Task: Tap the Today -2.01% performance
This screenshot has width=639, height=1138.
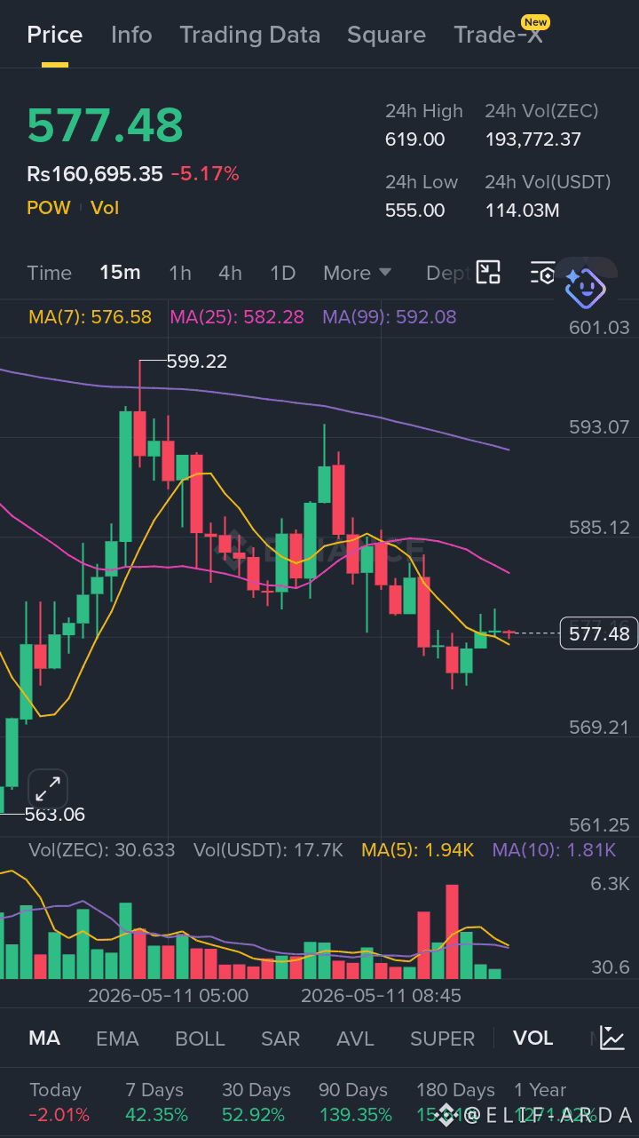Action: [x=59, y=1102]
